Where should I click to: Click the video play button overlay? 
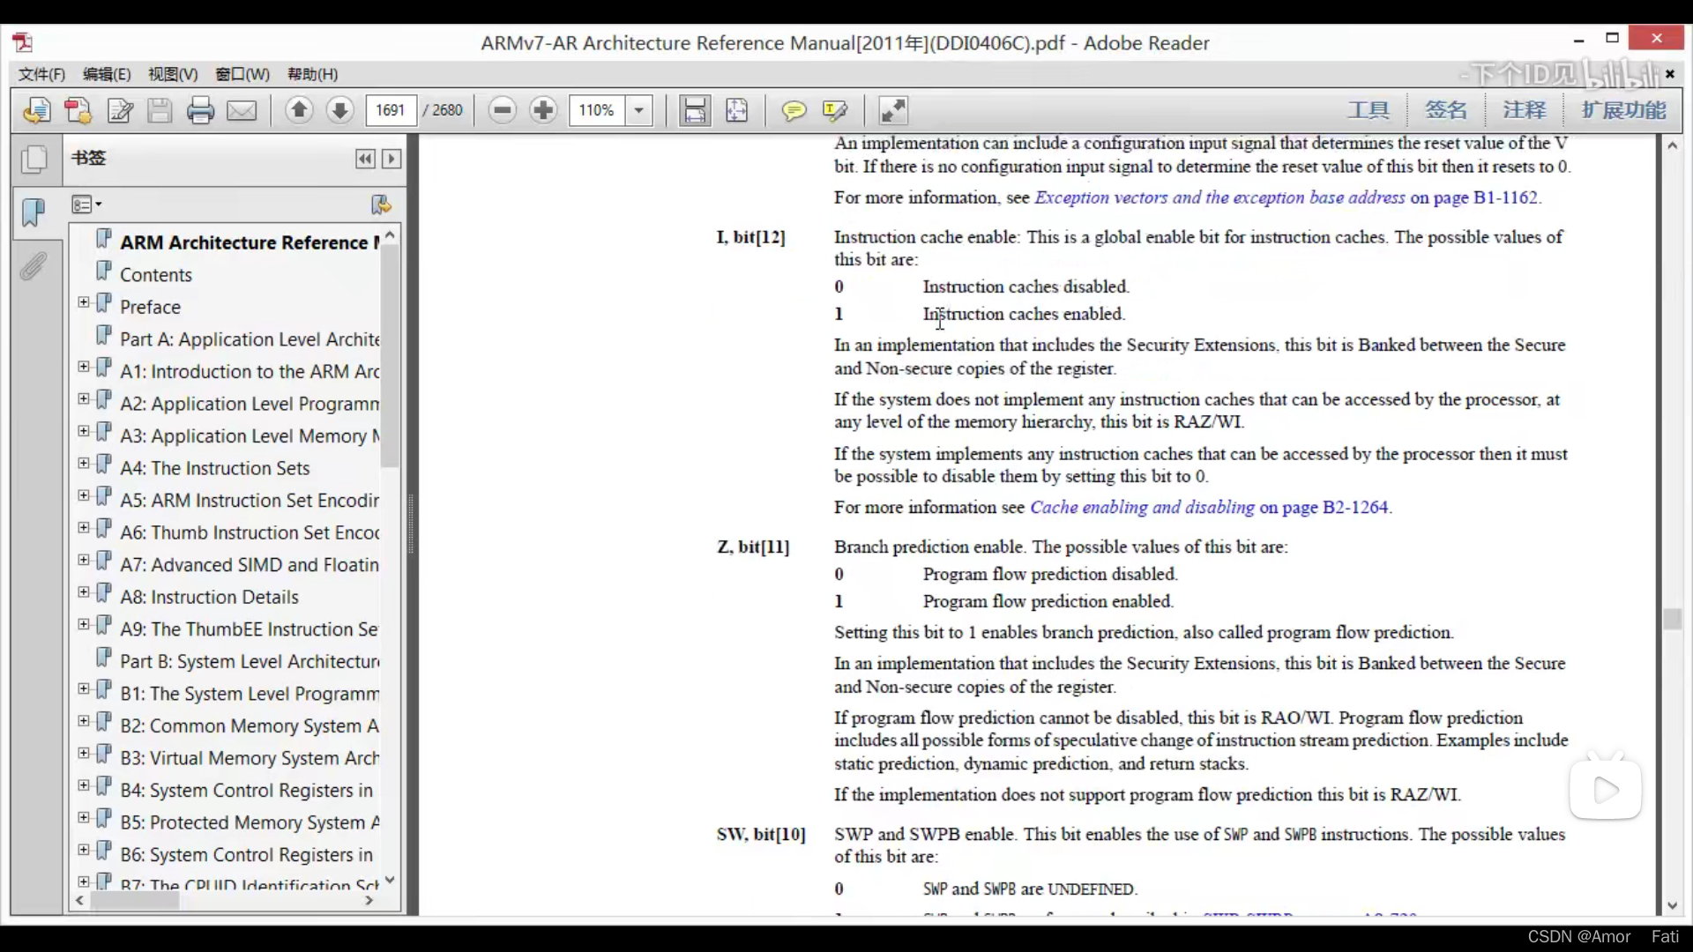point(1606,790)
